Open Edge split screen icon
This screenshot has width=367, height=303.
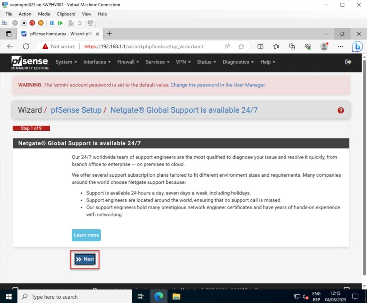[261, 46]
